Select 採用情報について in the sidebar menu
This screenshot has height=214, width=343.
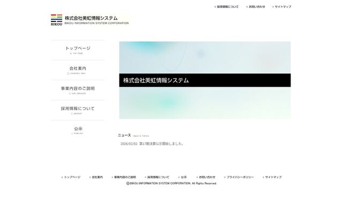click(78, 110)
